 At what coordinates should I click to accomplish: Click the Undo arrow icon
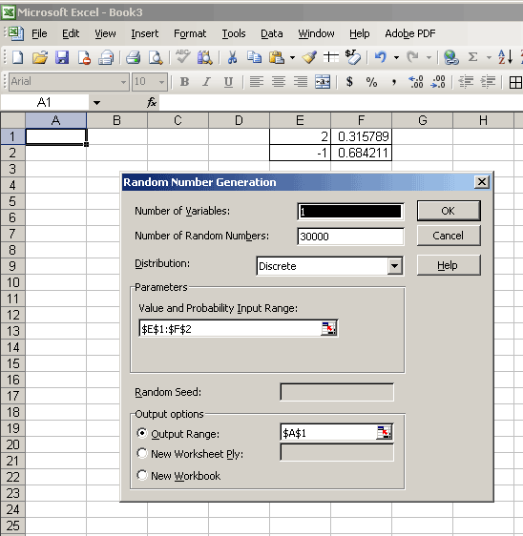tap(381, 57)
